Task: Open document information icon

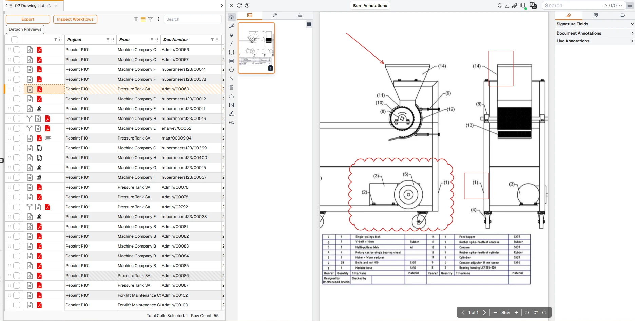Action: pos(500,5)
